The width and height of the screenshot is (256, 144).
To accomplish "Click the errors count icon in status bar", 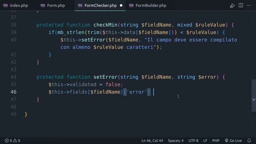I will 7,140.
